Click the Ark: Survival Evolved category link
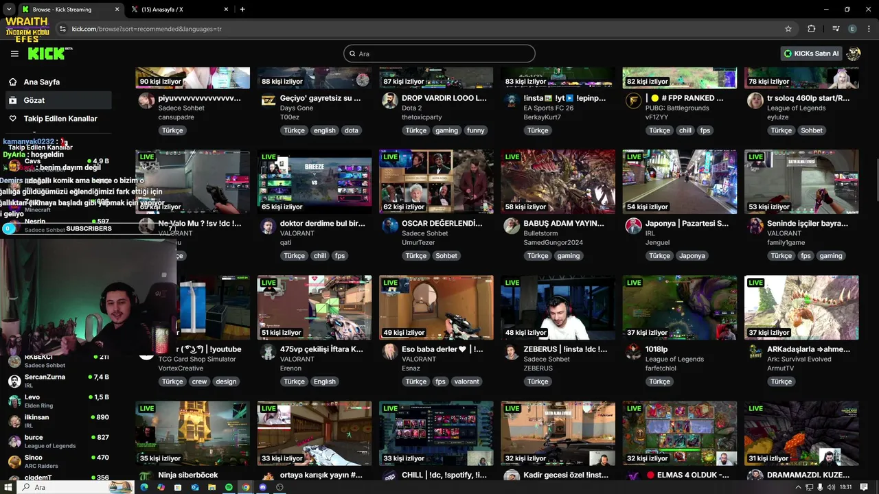Image resolution: width=879 pixels, height=494 pixels. tap(799, 359)
